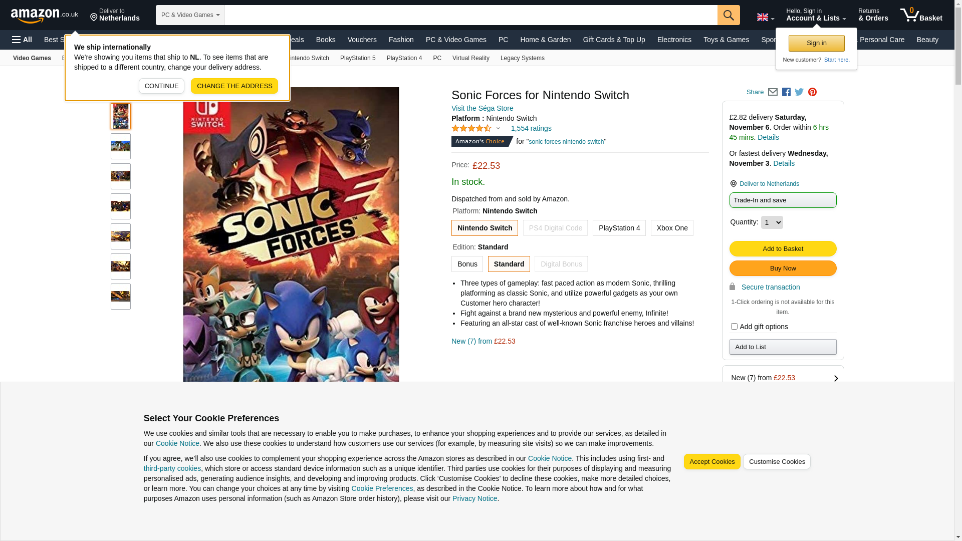Share product on Pinterest icon
This screenshot has width=962, height=541.
click(x=812, y=92)
